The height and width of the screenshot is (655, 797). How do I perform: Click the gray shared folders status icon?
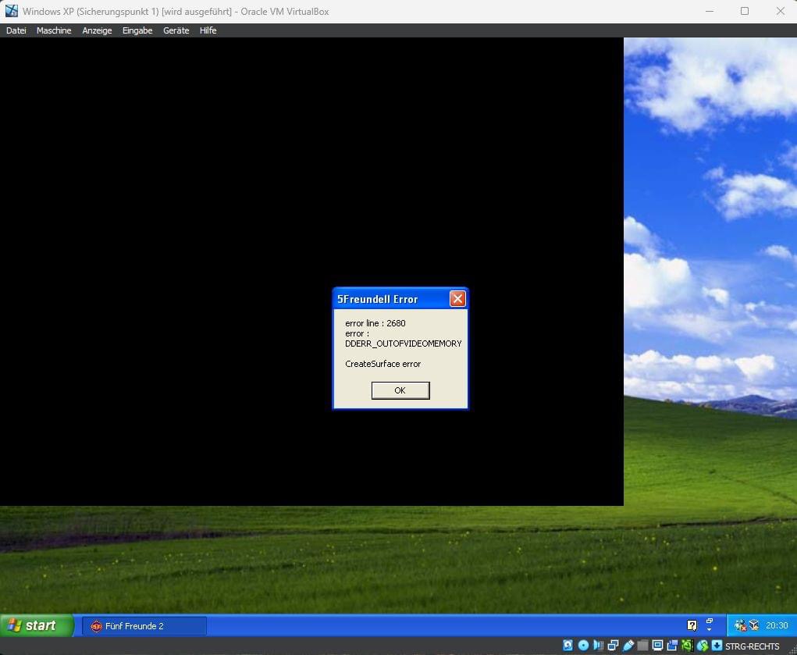tap(643, 646)
